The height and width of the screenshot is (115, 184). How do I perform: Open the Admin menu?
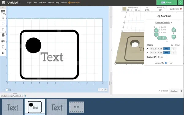[x=64, y=2]
